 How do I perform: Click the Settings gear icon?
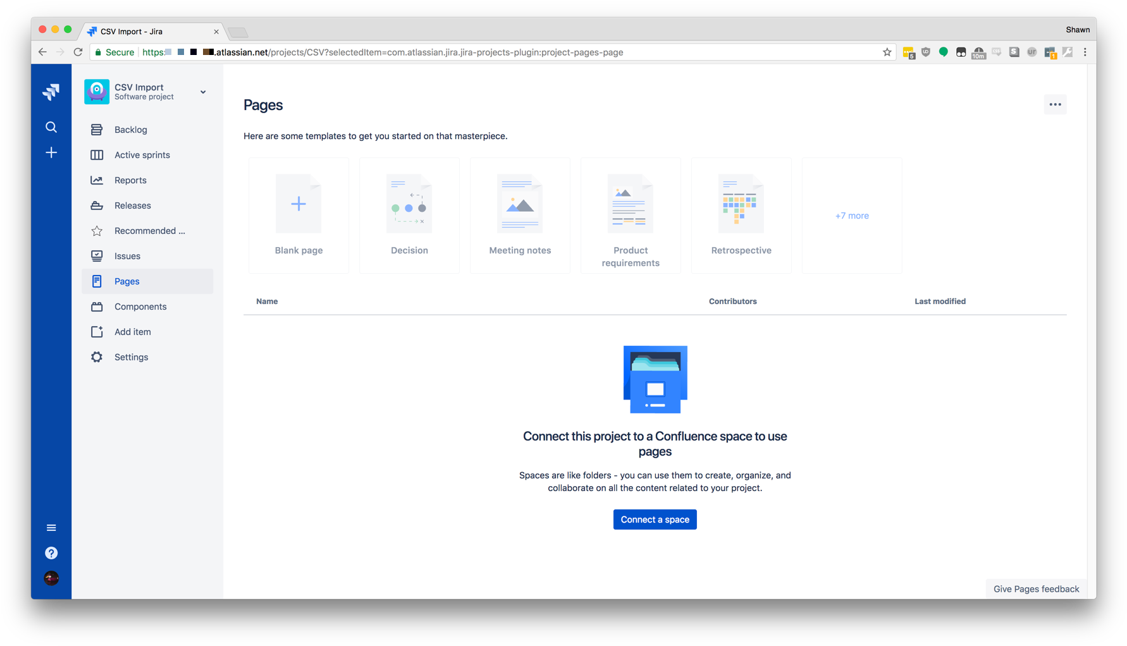[97, 357]
